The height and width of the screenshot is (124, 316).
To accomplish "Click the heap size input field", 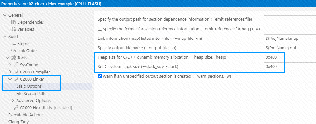I will click(290, 57).
